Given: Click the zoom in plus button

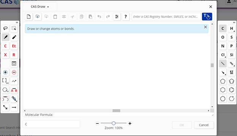Looking at the screenshot, I should pos(130,124).
